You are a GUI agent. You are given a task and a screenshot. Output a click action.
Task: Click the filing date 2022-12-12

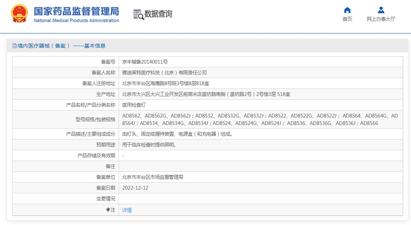[135, 188]
